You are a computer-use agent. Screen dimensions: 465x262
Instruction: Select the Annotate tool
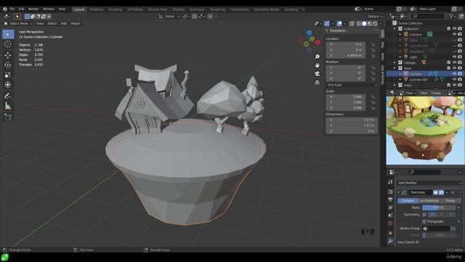(x=8, y=96)
